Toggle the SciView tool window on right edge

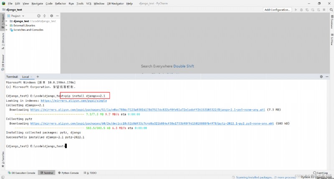pos(331,39)
